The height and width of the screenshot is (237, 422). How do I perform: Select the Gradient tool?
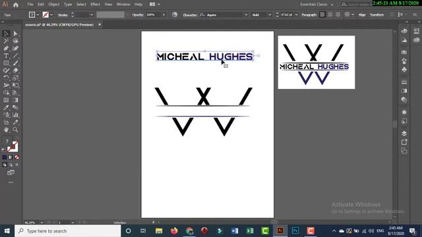coord(15,100)
